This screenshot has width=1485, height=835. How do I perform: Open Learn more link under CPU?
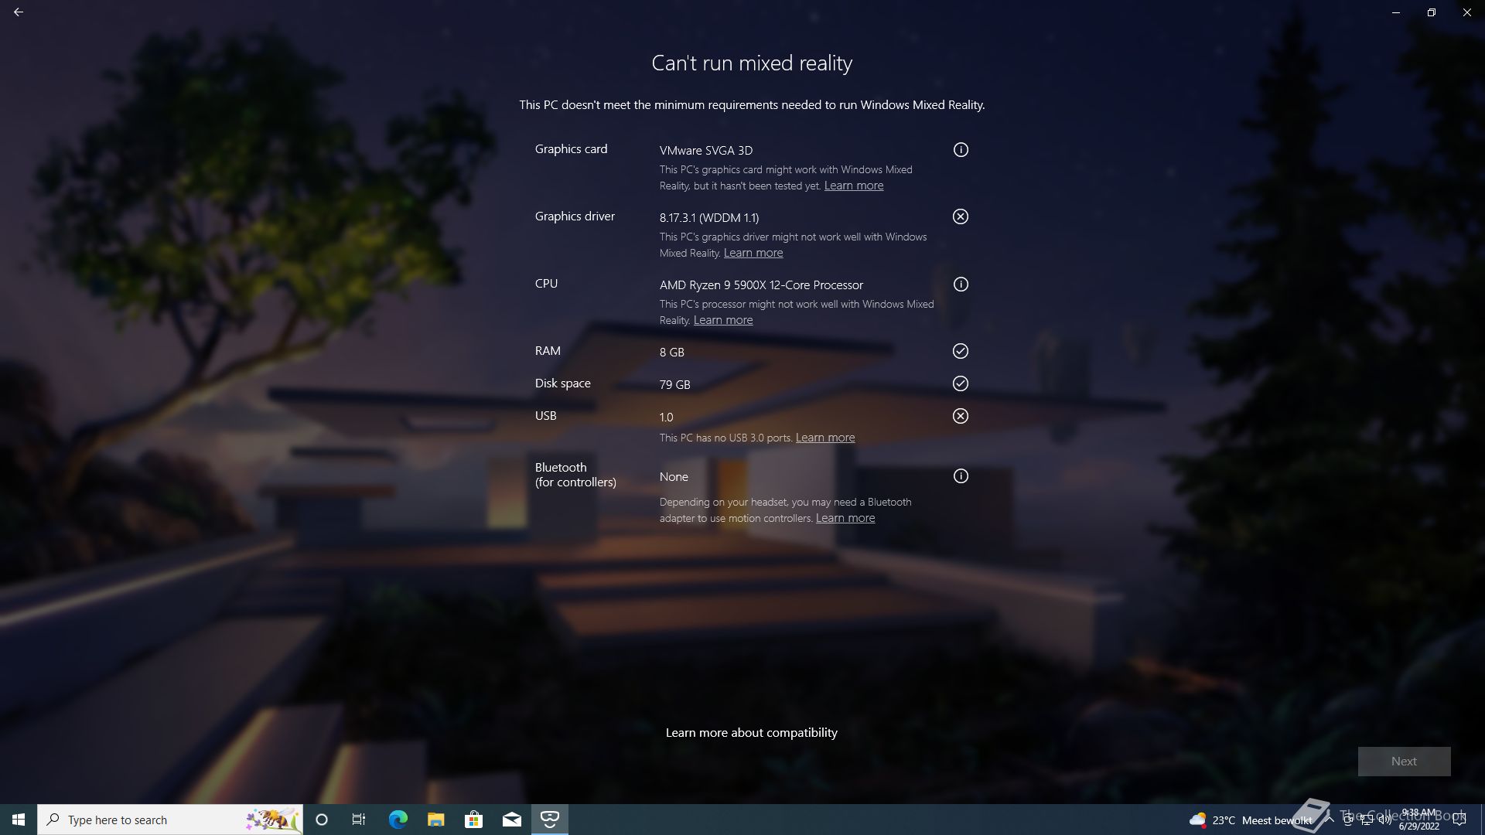[723, 320]
